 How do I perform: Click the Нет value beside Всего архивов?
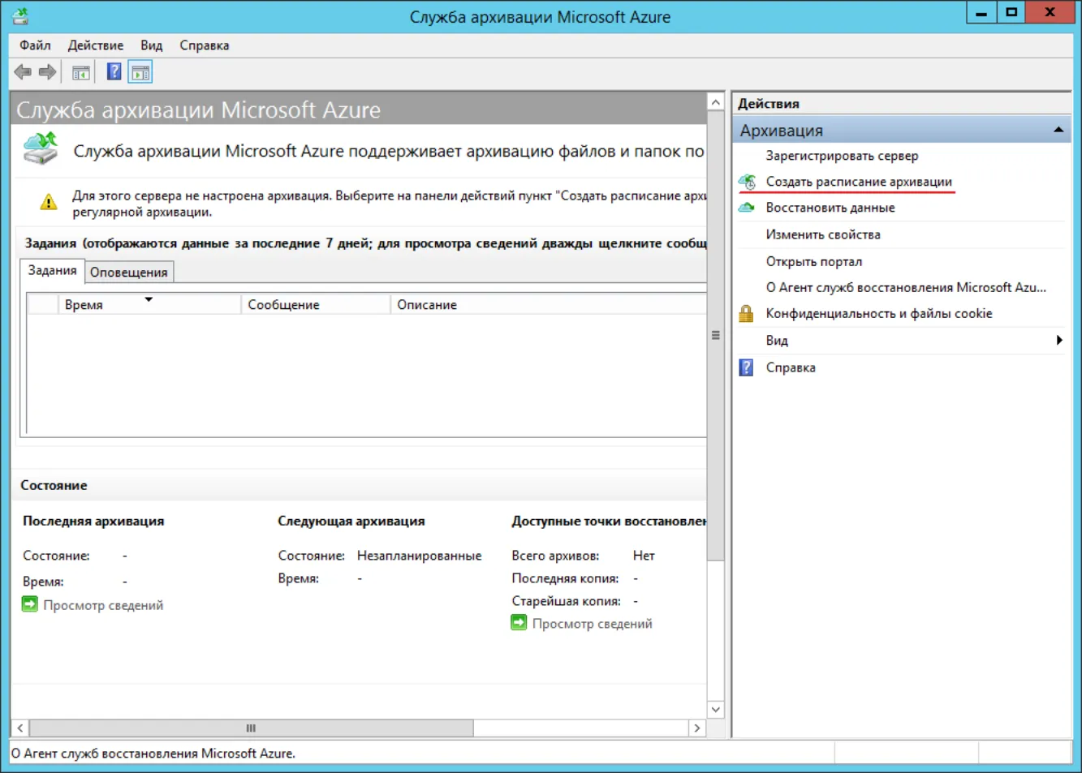click(x=644, y=556)
